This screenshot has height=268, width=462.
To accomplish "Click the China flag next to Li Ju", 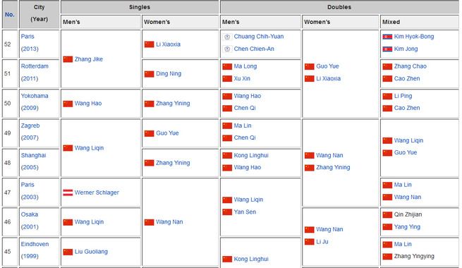I will tap(310, 242).
